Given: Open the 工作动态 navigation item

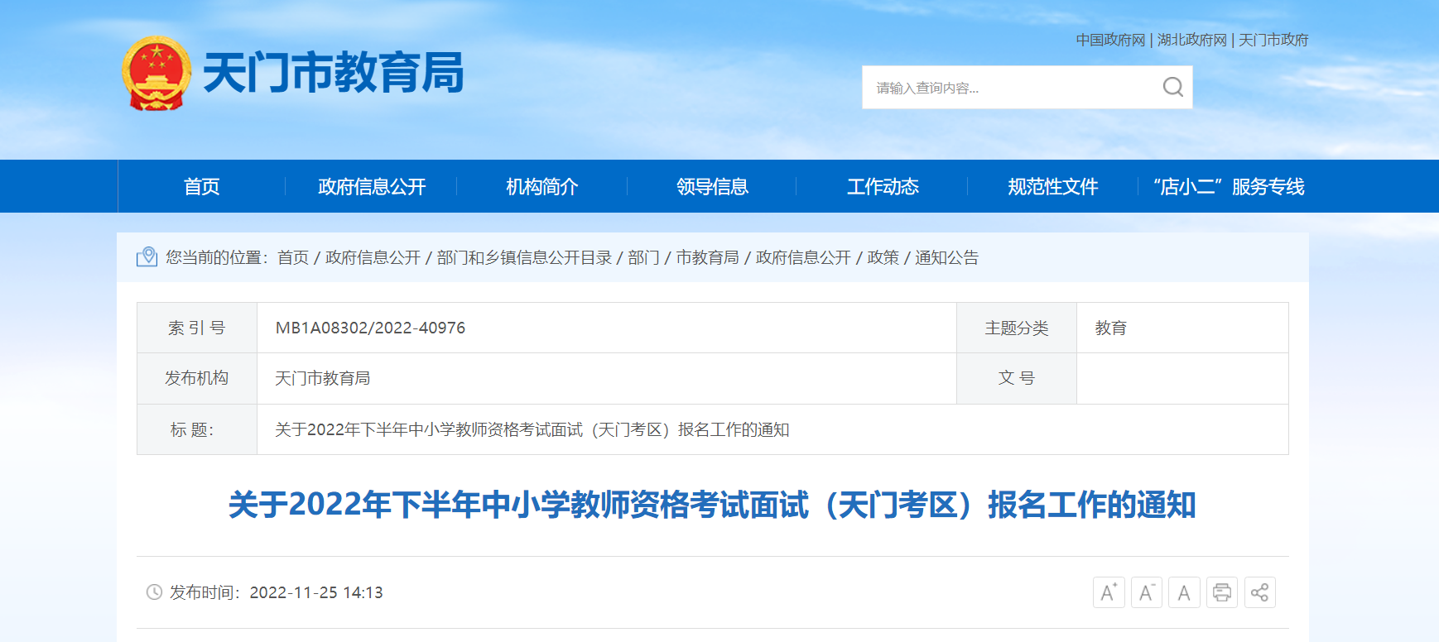Looking at the screenshot, I should click(x=883, y=187).
